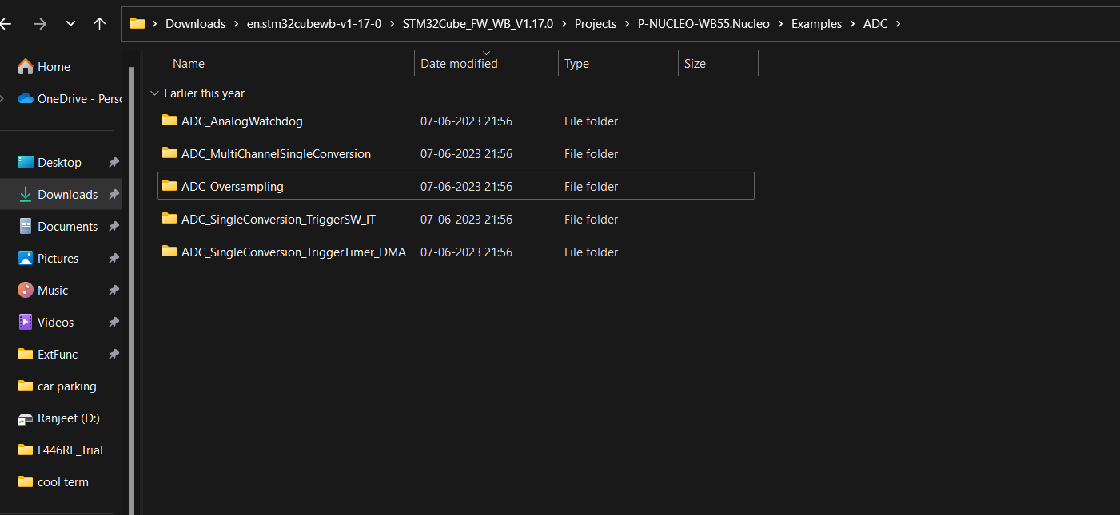Toggle the pin next to Pictures
Screen dimensions: 1120x515
pyautogui.click(x=114, y=259)
